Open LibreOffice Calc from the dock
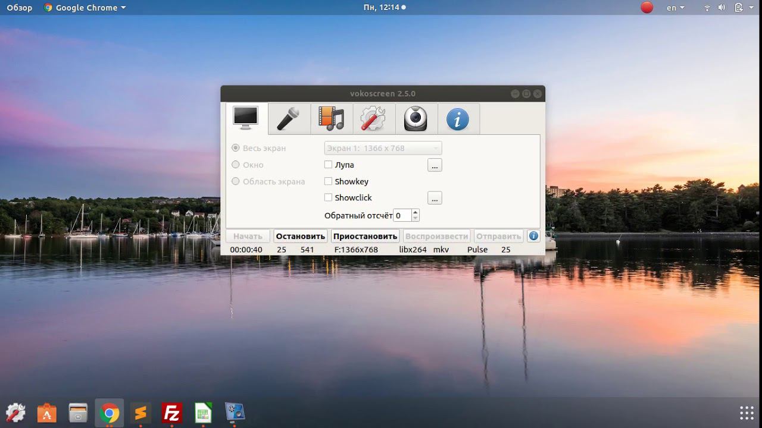The height and width of the screenshot is (428, 762). (203, 413)
